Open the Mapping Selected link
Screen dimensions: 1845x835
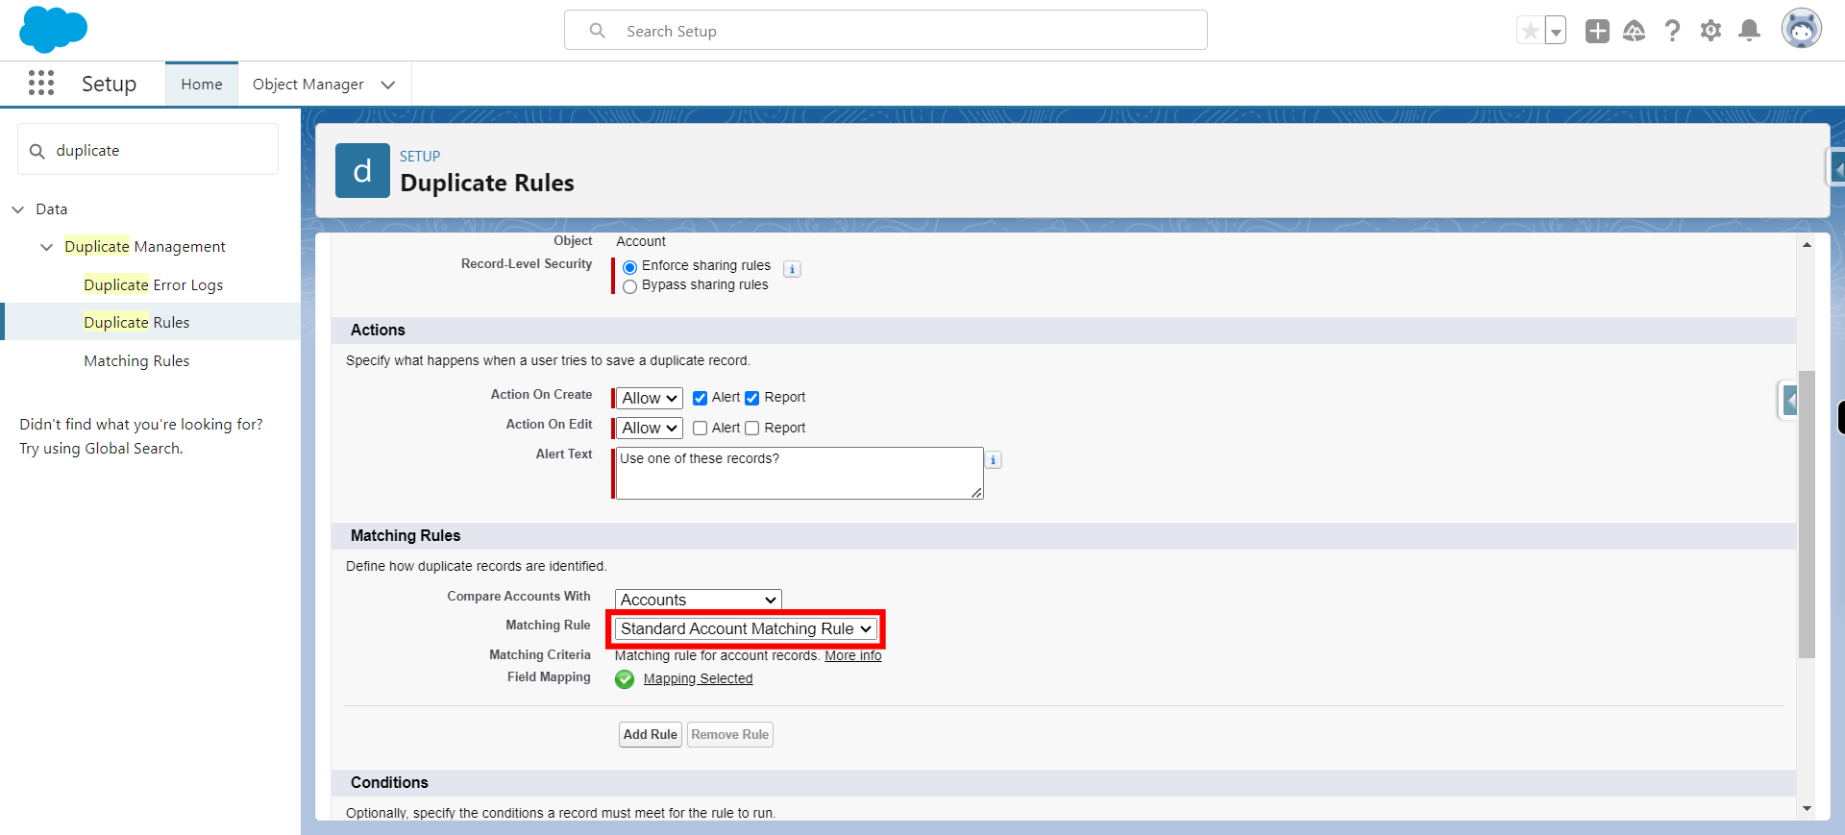coord(699,679)
